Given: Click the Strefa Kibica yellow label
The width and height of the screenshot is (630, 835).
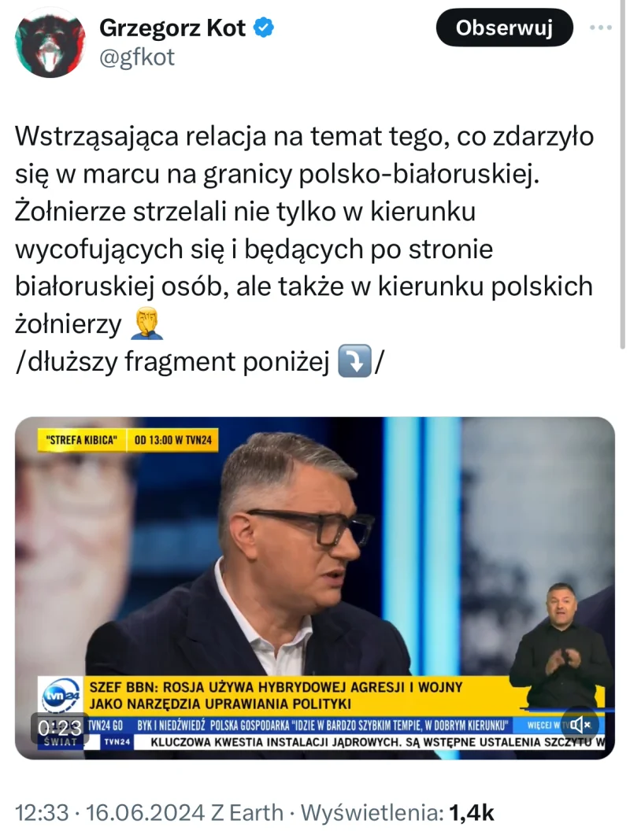Looking at the screenshot, I should point(82,441).
